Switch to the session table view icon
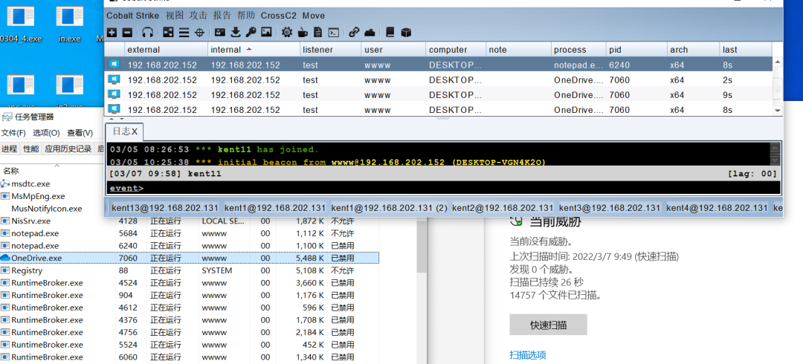Screen dimensions: 803x364 click(184, 33)
